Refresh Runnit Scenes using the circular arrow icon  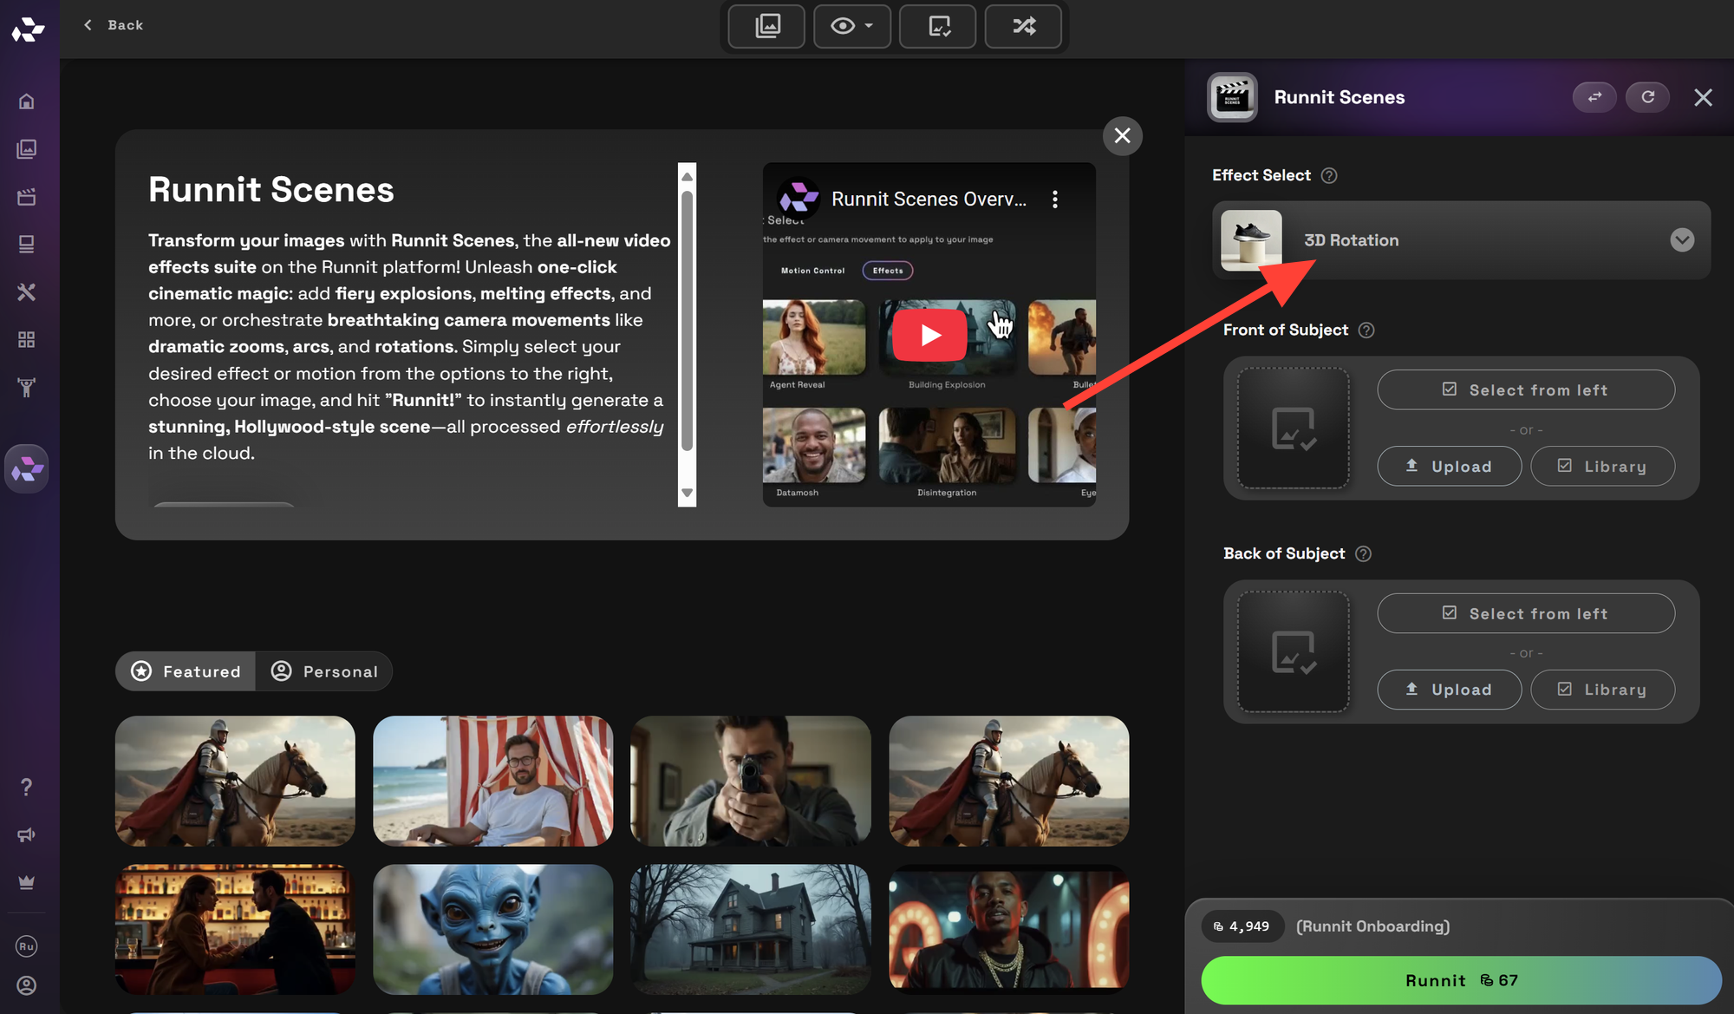(x=1648, y=97)
